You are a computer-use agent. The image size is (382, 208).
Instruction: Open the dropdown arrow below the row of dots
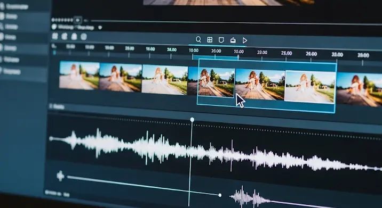(x=100, y=28)
